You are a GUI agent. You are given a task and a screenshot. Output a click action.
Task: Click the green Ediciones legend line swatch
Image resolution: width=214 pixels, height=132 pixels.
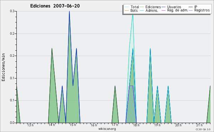142,7
